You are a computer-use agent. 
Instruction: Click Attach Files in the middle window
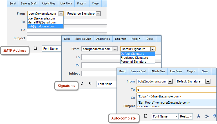pos(103,39)
